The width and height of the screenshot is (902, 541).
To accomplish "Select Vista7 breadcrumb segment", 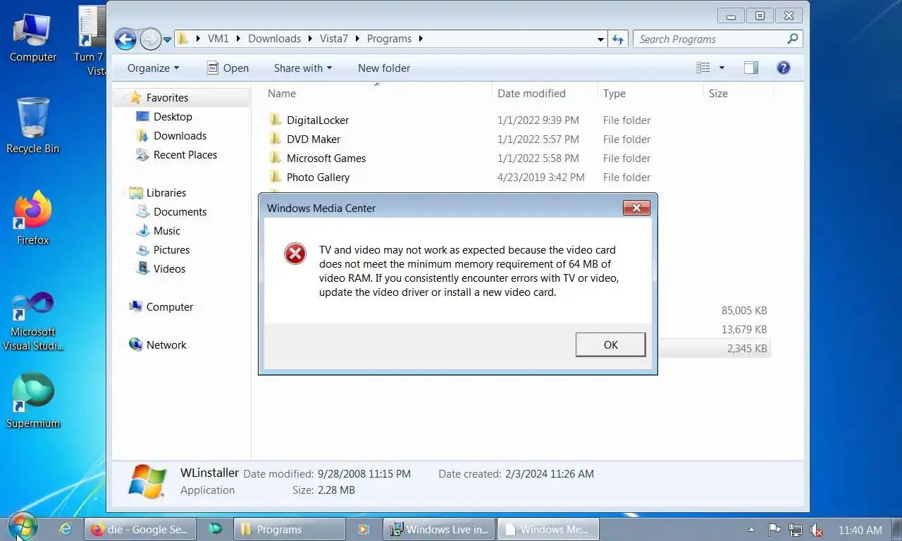I will point(334,39).
